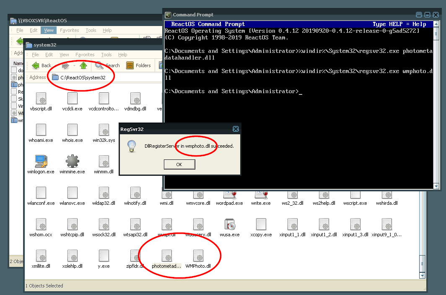Select the y.exe file icon

point(104,256)
